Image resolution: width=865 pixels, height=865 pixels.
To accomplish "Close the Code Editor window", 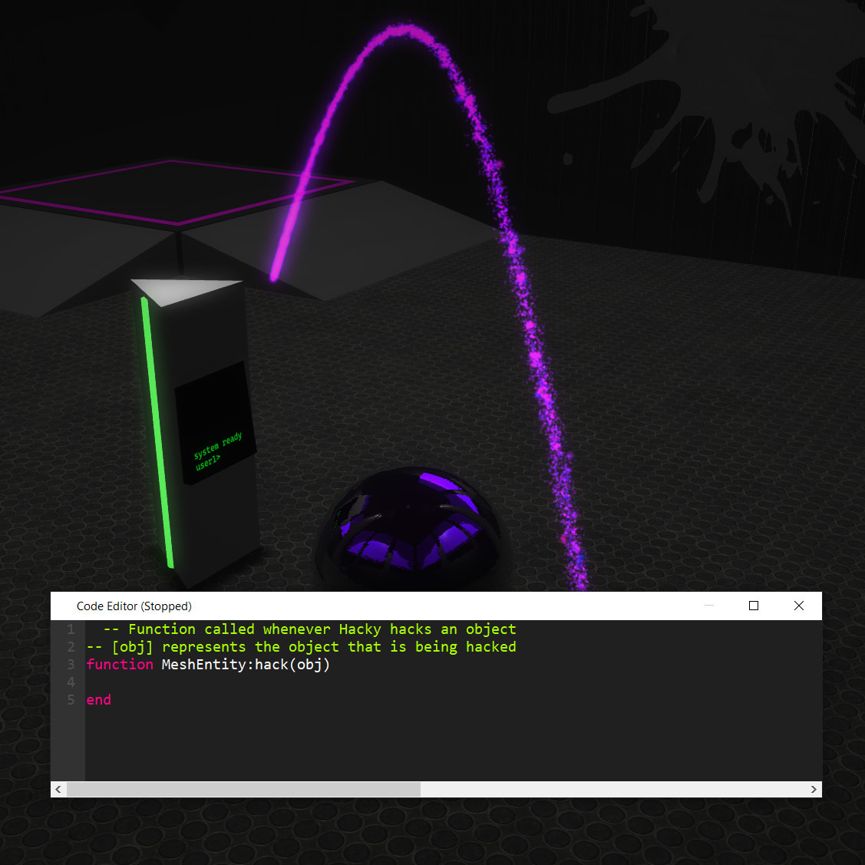I will pyautogui.click(x=798, y=606).
